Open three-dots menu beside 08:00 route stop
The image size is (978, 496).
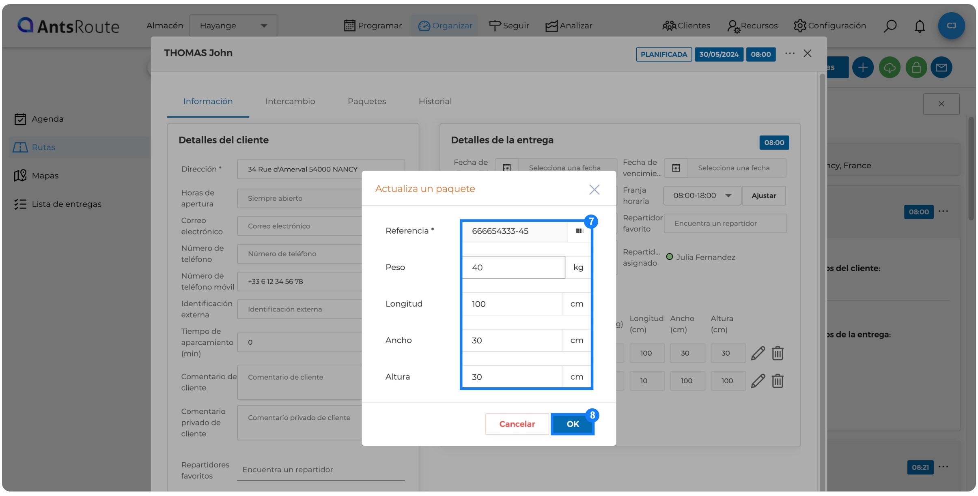(x=944, y=211)
